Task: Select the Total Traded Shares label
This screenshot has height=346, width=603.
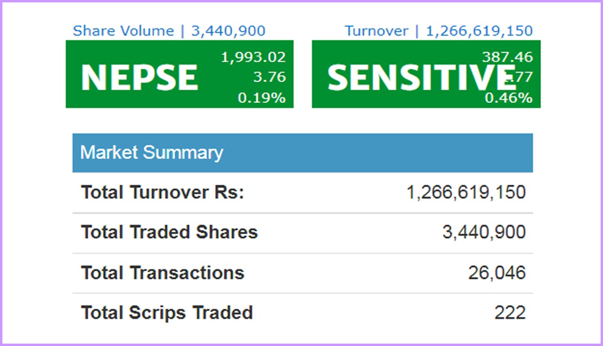Action: click(169, 232)
